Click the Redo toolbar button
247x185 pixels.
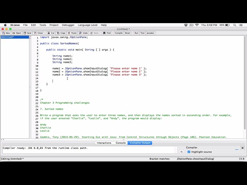coord(94,33)
